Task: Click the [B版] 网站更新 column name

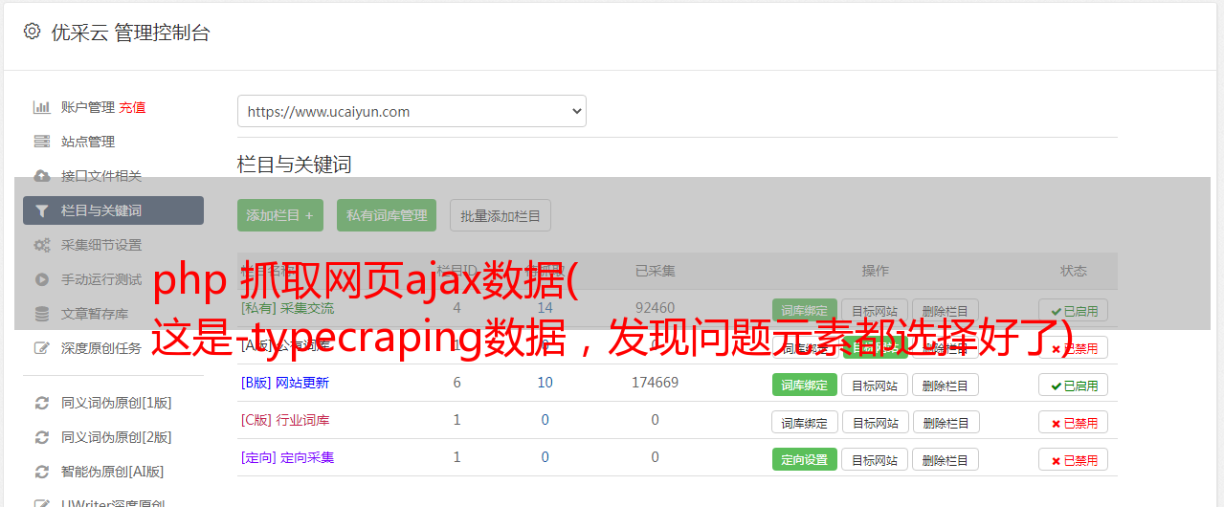Action: click(x=284, y=383)
